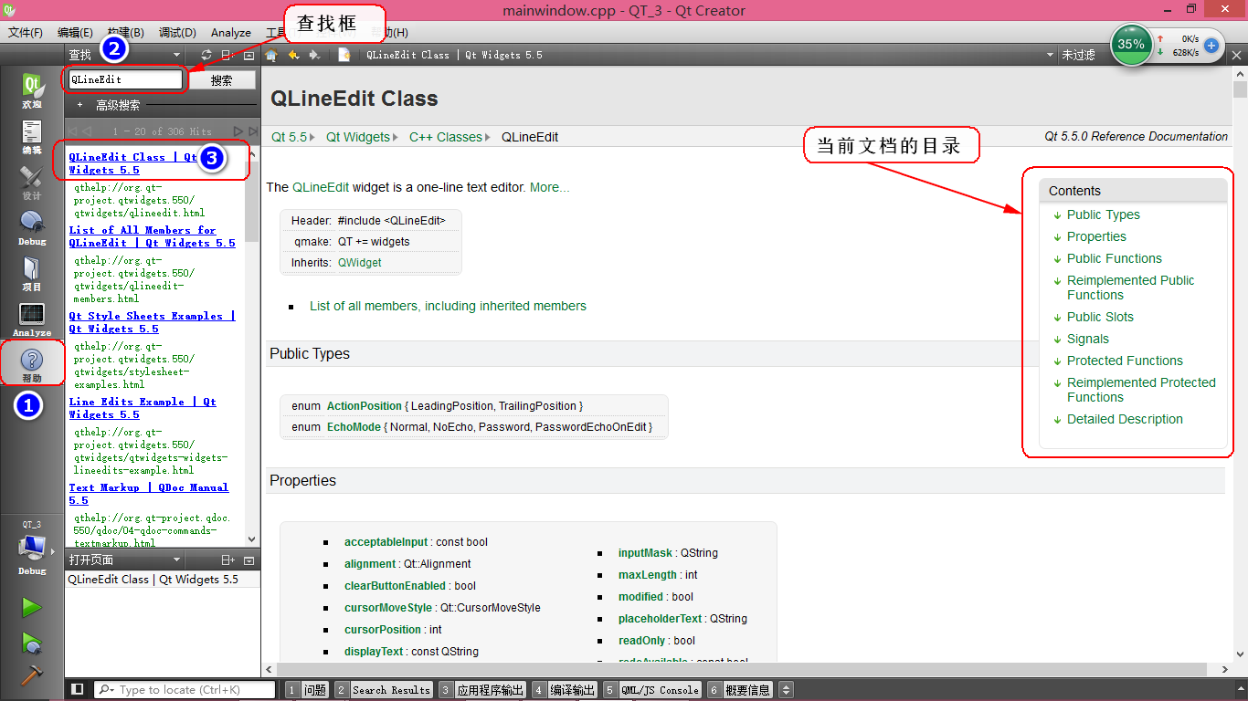Open the QT_3 Debug kit selector
Screen dimensions: 1248x701
32,549
